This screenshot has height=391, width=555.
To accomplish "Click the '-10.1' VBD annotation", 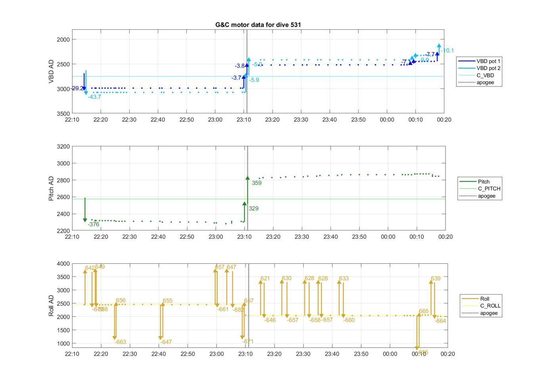I will [447, 50].
